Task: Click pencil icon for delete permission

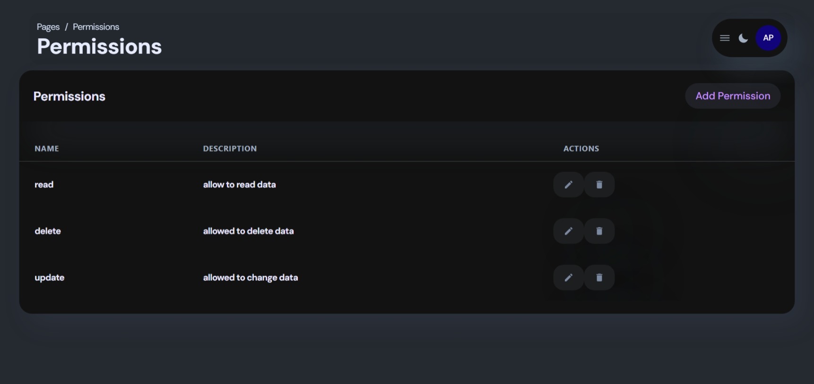Action: 568,231
